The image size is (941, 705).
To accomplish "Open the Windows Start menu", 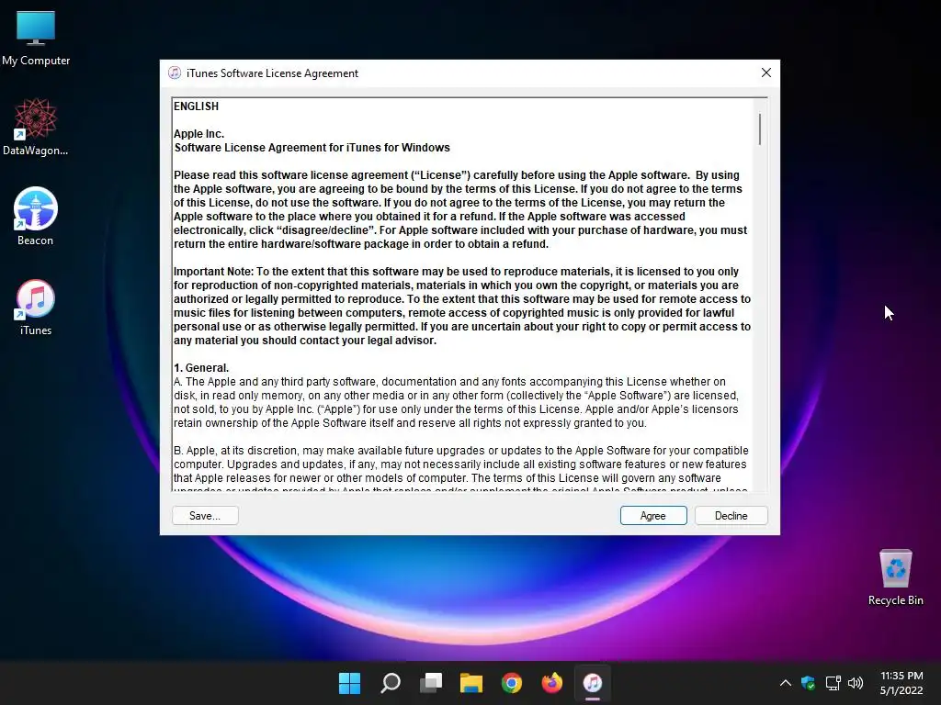I will pos(349,683).
